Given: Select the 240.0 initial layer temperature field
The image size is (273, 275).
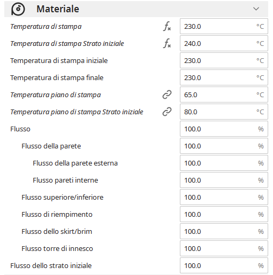Looking at the screenshot, I should point(224,43).
